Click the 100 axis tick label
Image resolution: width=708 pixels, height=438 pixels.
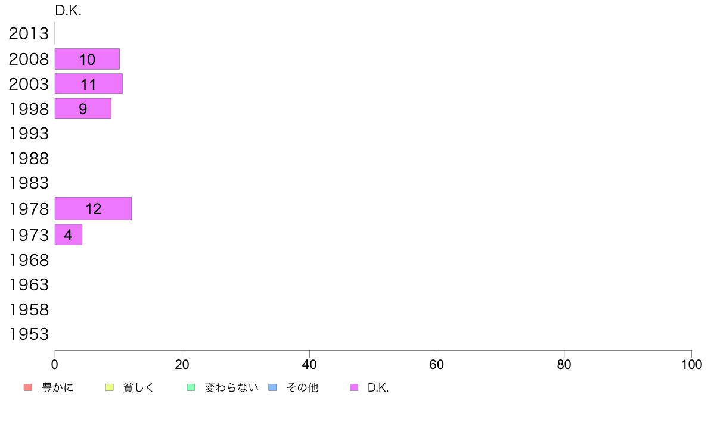point(691,364)
